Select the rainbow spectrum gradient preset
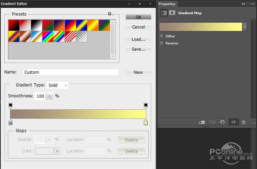This screenshot has width=257, height=169. [x=48, y=36]
